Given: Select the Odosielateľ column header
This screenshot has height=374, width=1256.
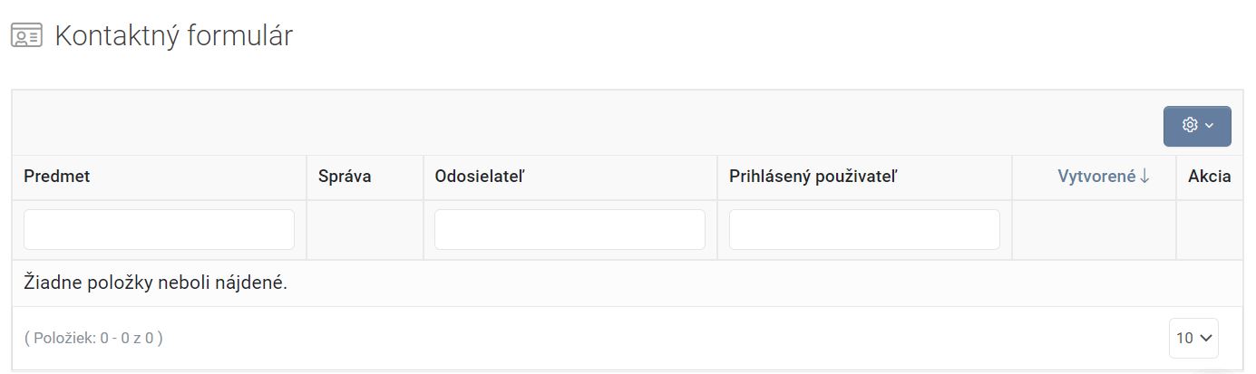Looking at the screenshot, I should [480, 177].
